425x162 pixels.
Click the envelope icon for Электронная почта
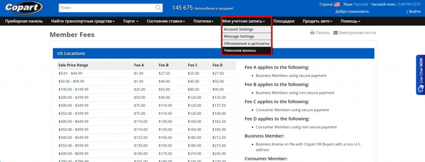pos(335,33)
